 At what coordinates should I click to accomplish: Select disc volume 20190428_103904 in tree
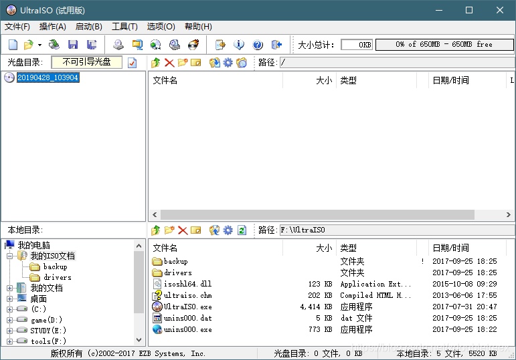coord(48,77)
